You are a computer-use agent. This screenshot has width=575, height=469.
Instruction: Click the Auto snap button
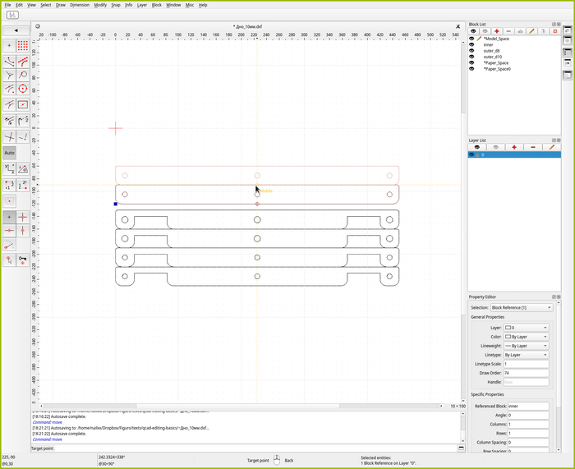click(x=9, y=153)
